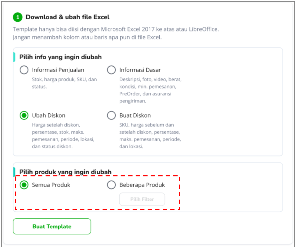Click the Semua Produk label text

[51, 185]
